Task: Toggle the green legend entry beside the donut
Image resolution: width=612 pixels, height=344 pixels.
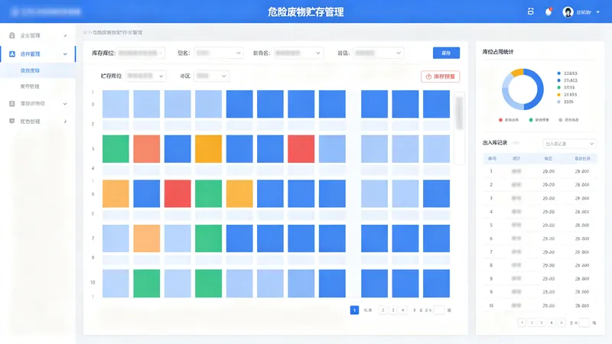Action: (x=566, y=87)
